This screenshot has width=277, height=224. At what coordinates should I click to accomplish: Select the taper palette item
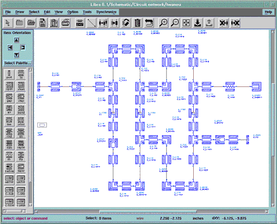click(x=21, y=167)
